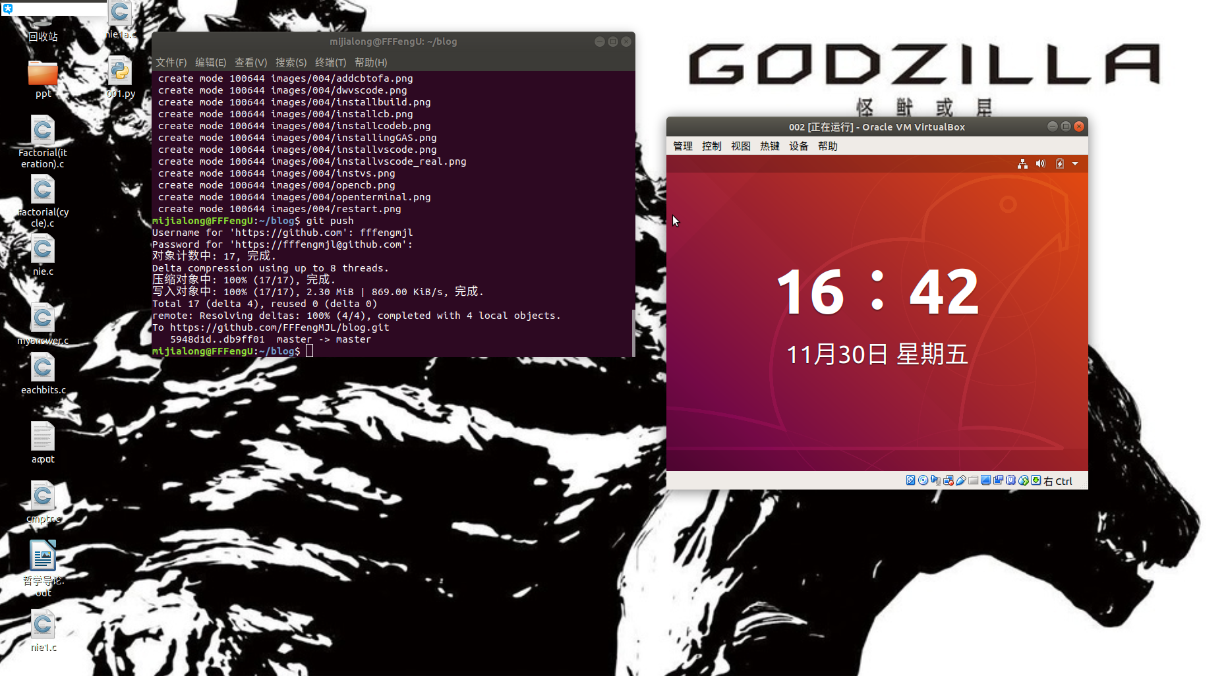Open the network adapter indicator in VirtualBox status bar
This screenshot has width=1226, height=676.
click(948, 480)
